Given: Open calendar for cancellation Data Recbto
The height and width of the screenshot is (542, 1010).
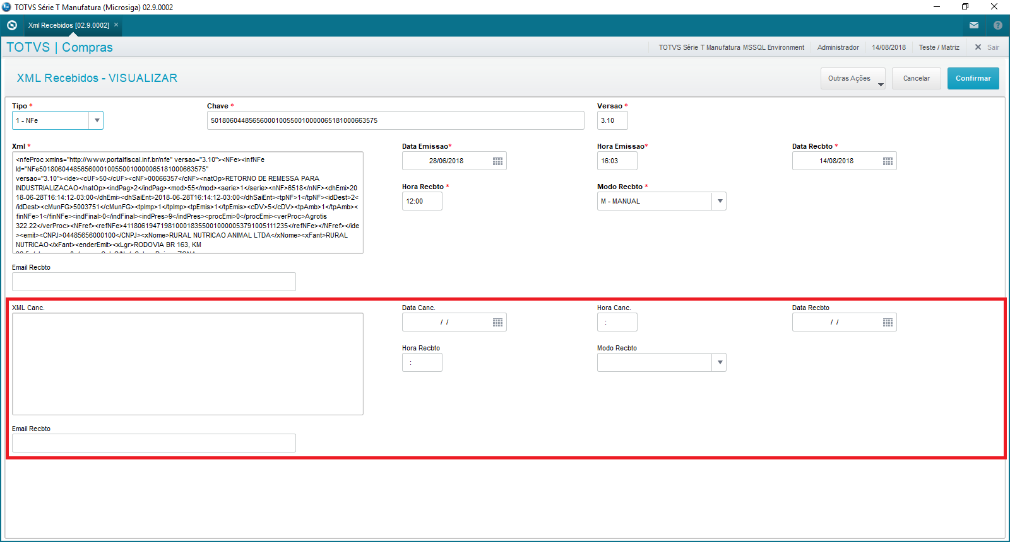Looking at the screenshot, I should tap(888, 323).
